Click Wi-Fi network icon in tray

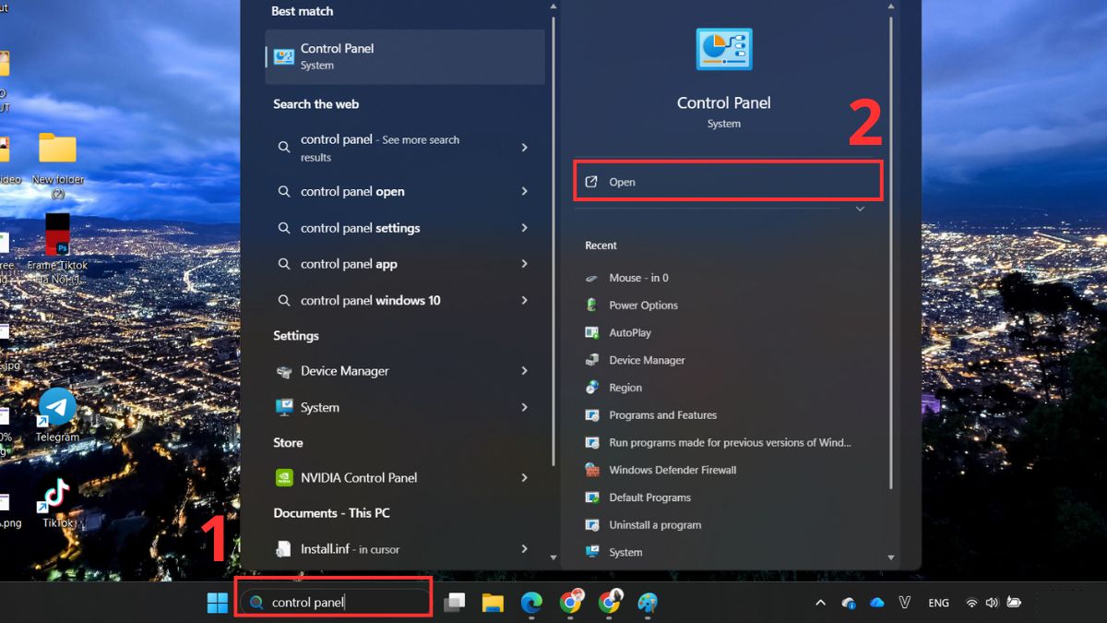coord(971,603)
